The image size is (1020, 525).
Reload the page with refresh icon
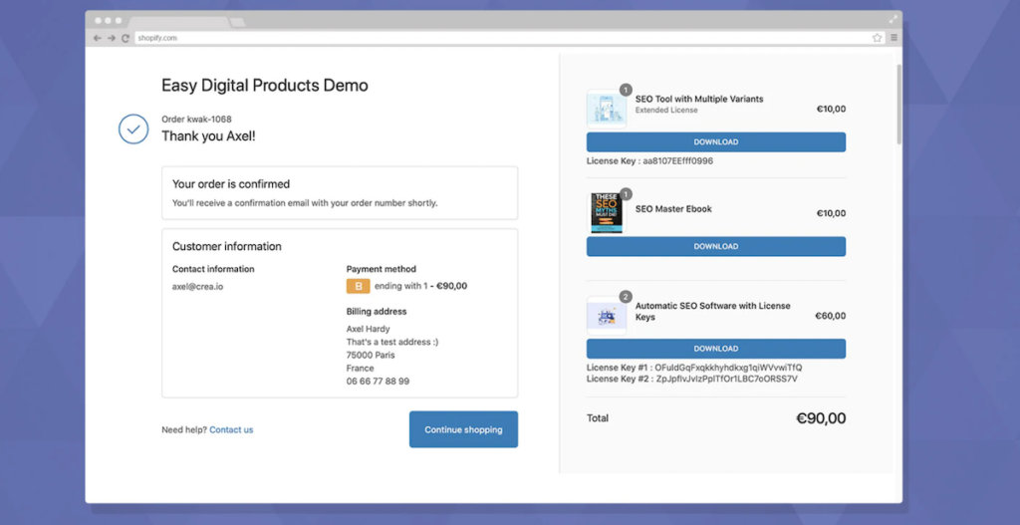click(126, 39)
